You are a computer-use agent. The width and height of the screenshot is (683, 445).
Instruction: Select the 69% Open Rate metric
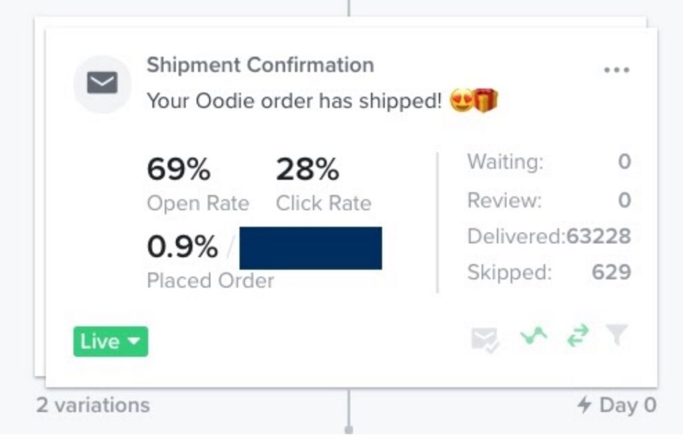(x=198, y=185)
